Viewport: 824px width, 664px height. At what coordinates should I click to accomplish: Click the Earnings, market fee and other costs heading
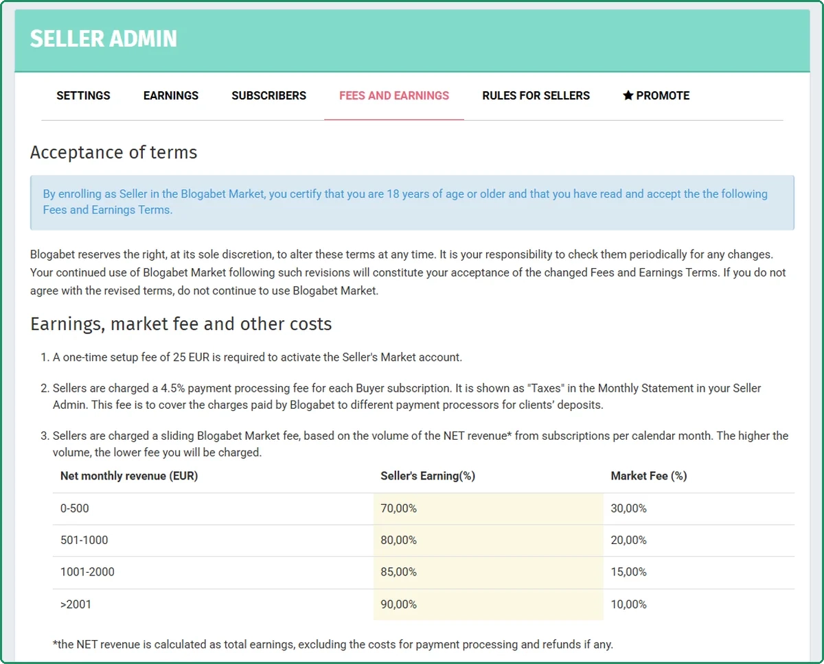click(181, 324)
